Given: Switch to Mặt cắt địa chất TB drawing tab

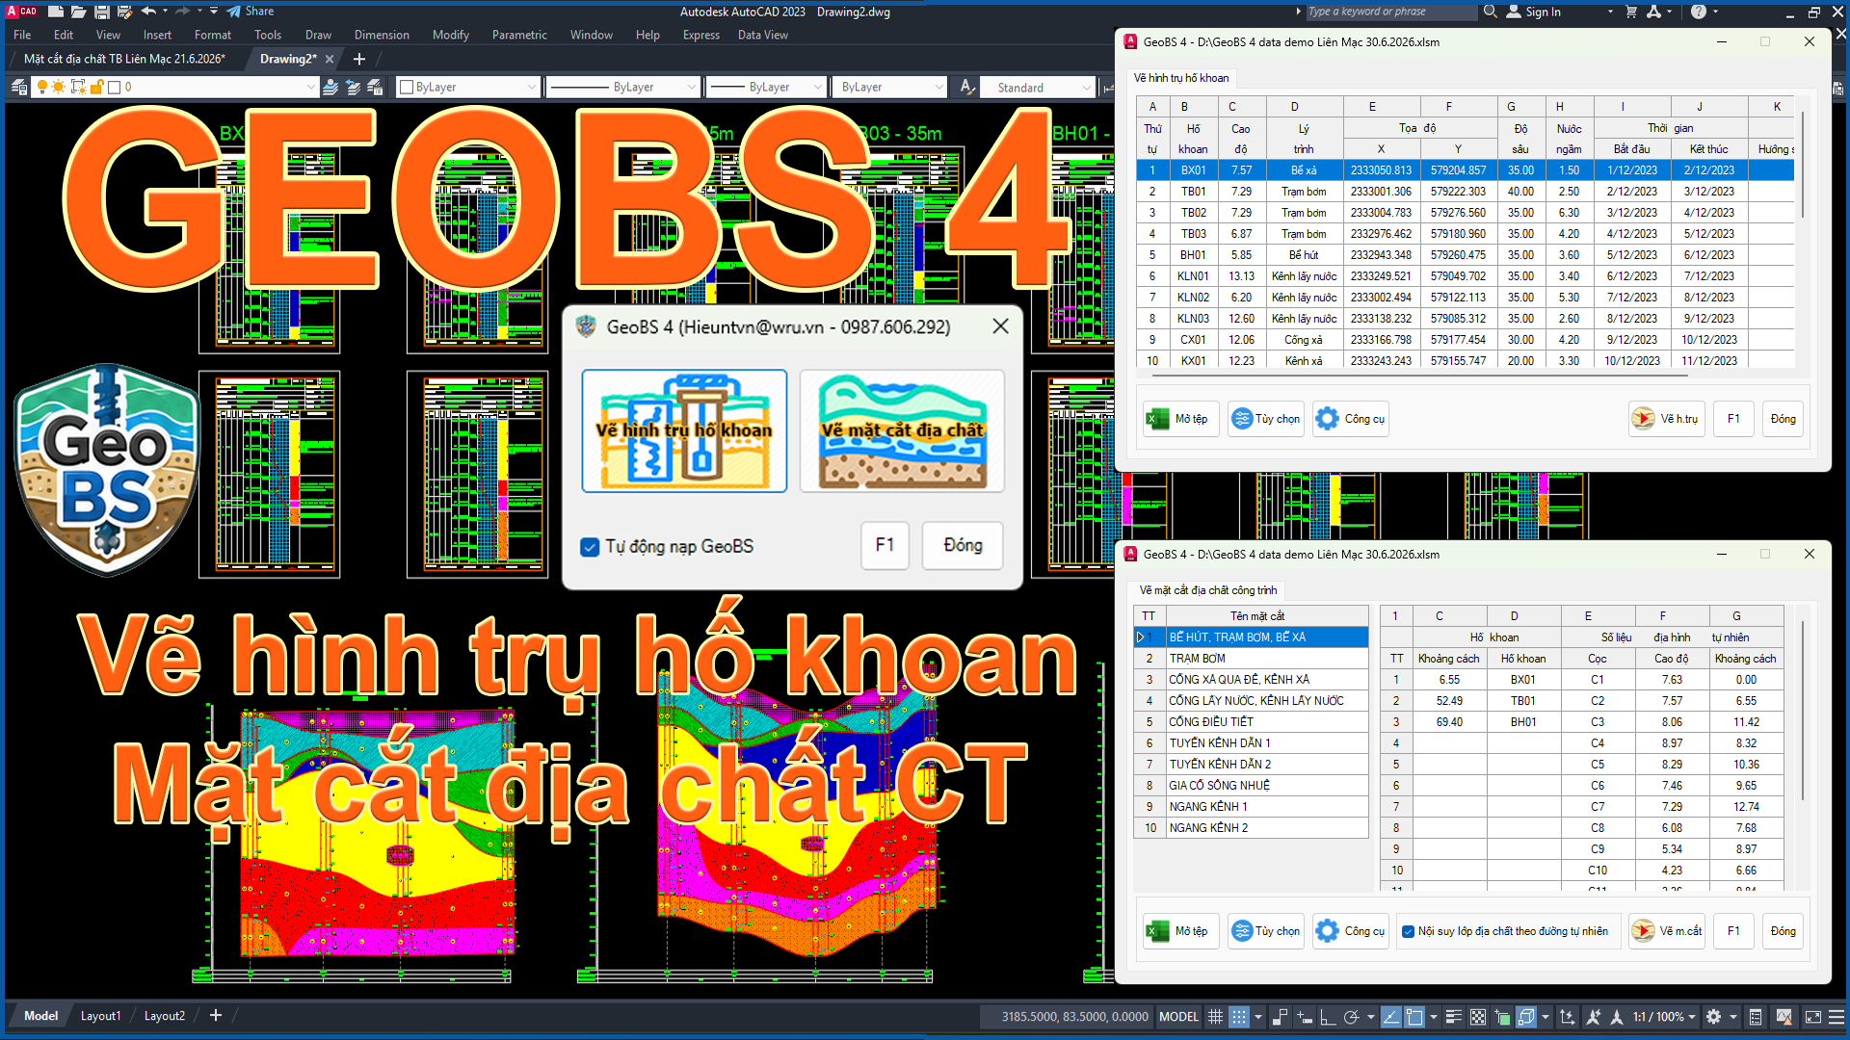Looking at the screenshot, I should (x=124, y=59).
